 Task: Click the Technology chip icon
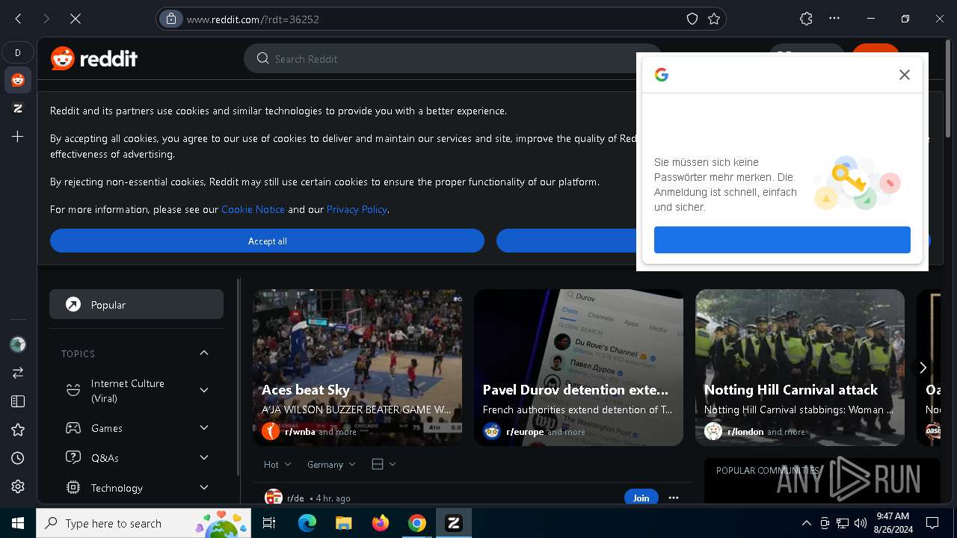pos(73,487)
